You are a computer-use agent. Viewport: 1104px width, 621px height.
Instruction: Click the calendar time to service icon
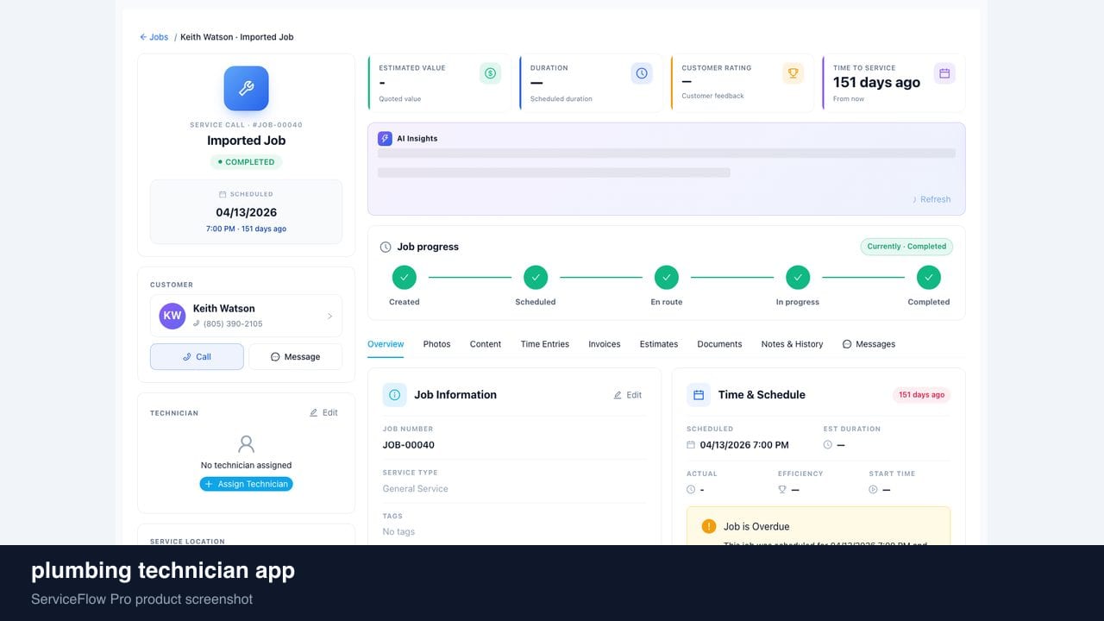tap(944, 73)
